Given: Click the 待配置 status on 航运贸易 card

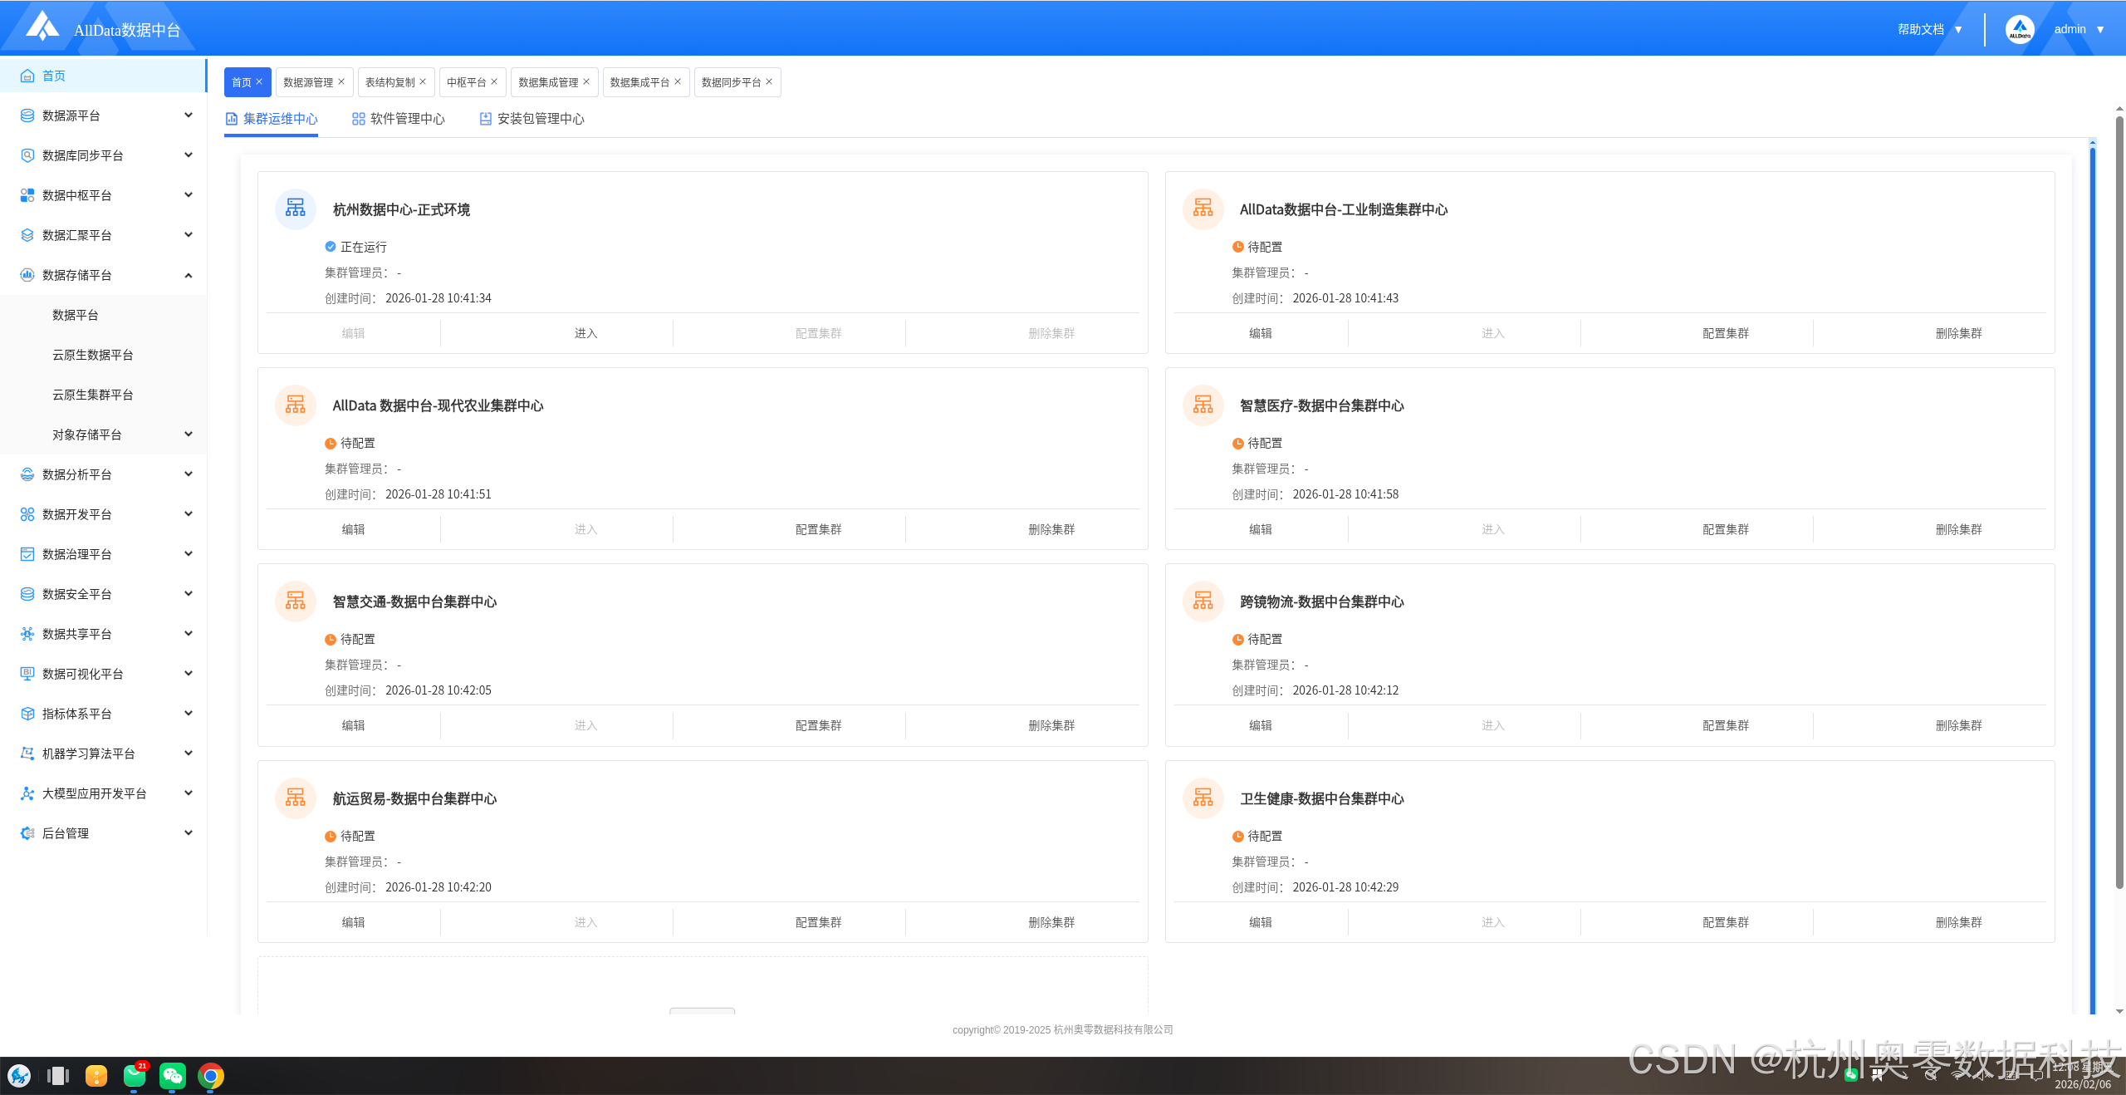Looking at the screenshot, I should (358, 836).
